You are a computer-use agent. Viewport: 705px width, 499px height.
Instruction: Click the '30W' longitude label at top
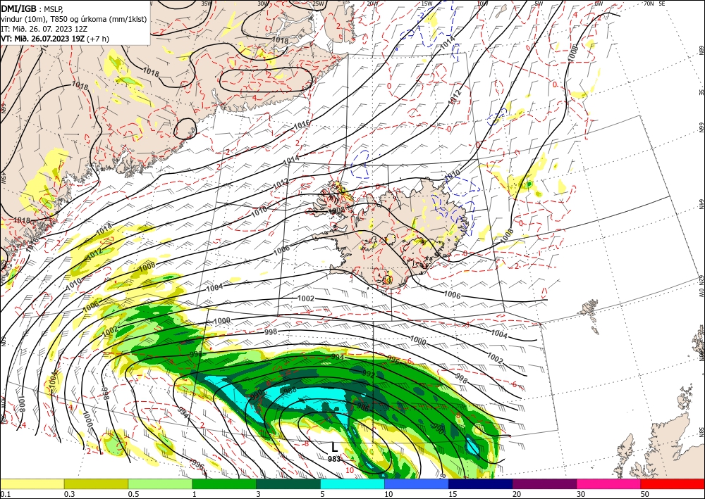(262, 4)
